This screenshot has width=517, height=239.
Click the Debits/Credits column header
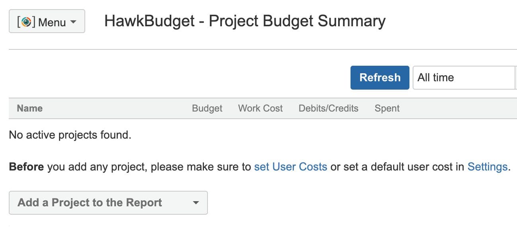pos(328,108)
